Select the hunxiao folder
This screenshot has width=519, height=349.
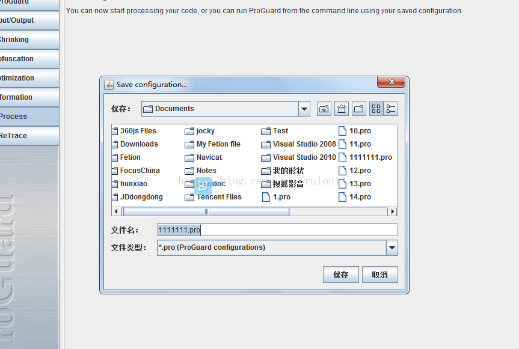click(x=130, y=184)
